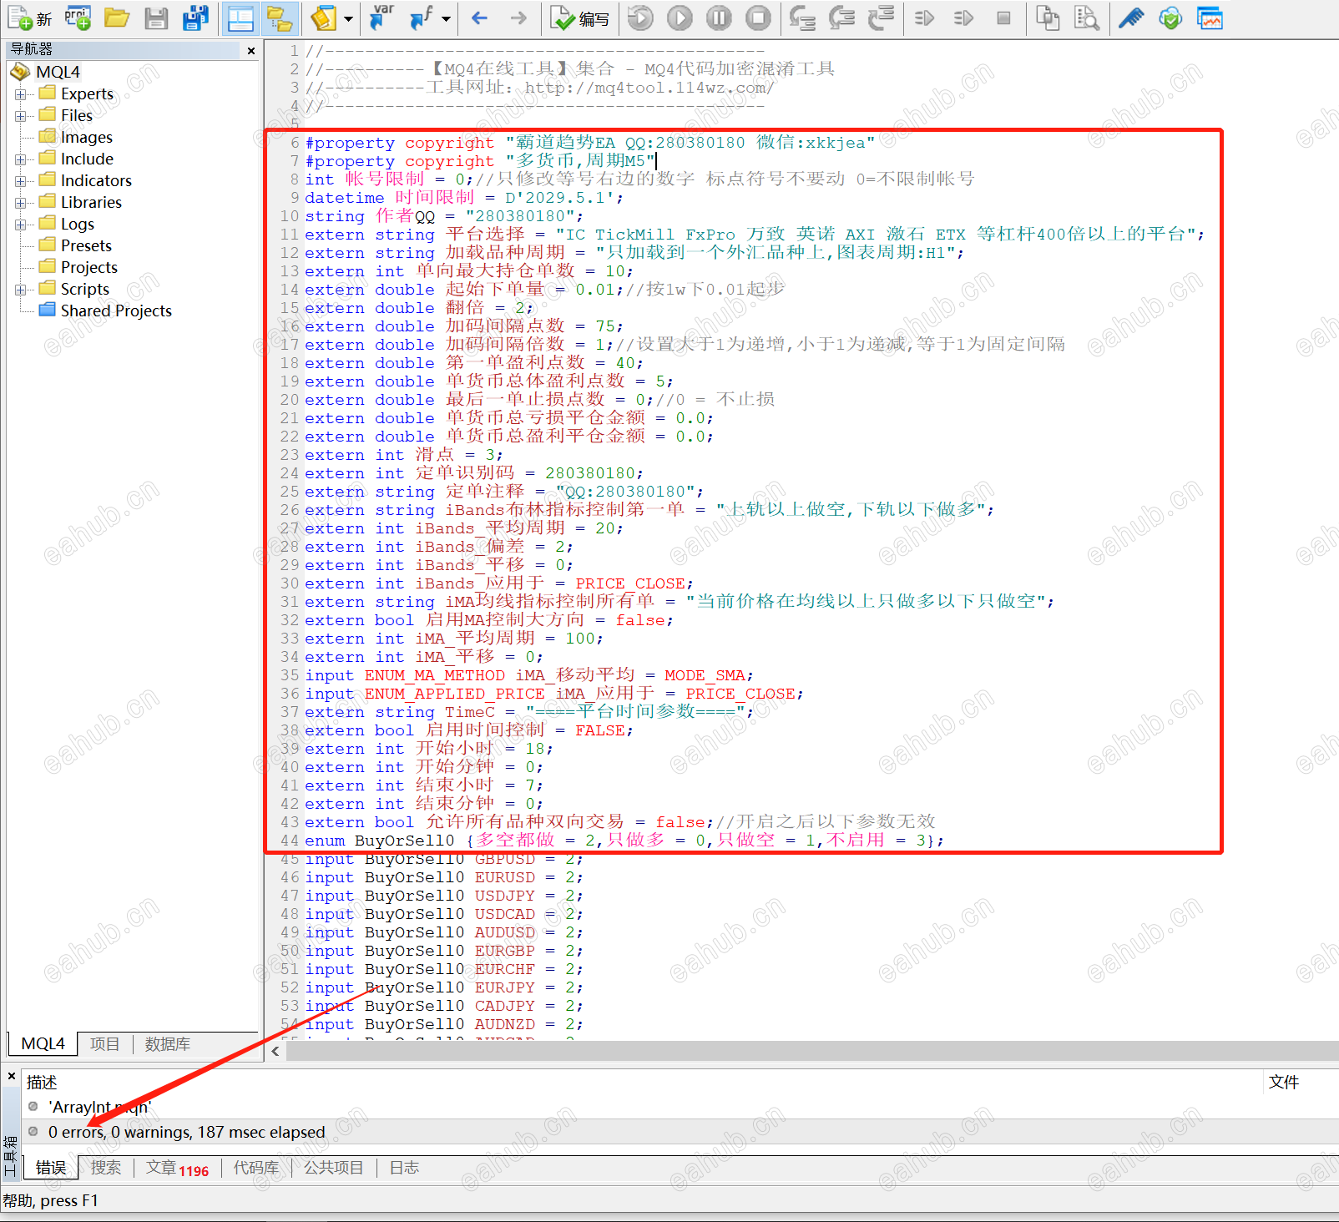The height and width of the screenshot is (1222, 1339).
Task: Expand the Indicators folder
Action: [x=20, y=181]
